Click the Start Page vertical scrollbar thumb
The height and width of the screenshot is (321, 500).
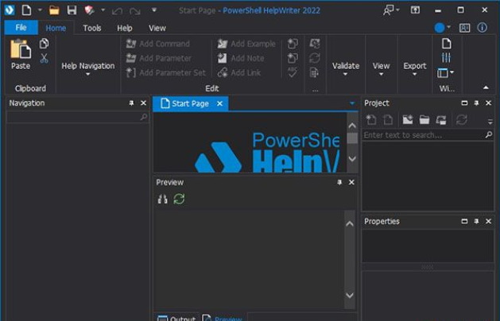(x=352, y=138)
